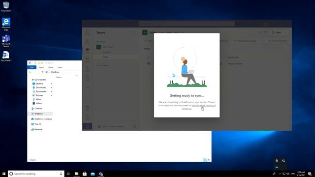The image size is (315, 177).
Task: Select Pictures under Quick access
Action: click(39, 95)
